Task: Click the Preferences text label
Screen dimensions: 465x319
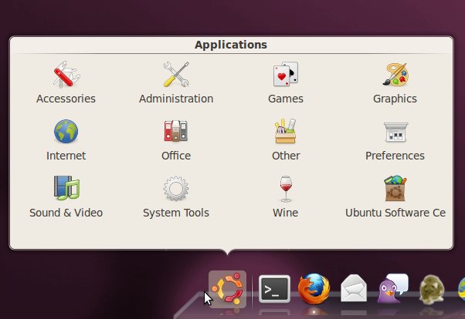Action: tap(395, 156)
